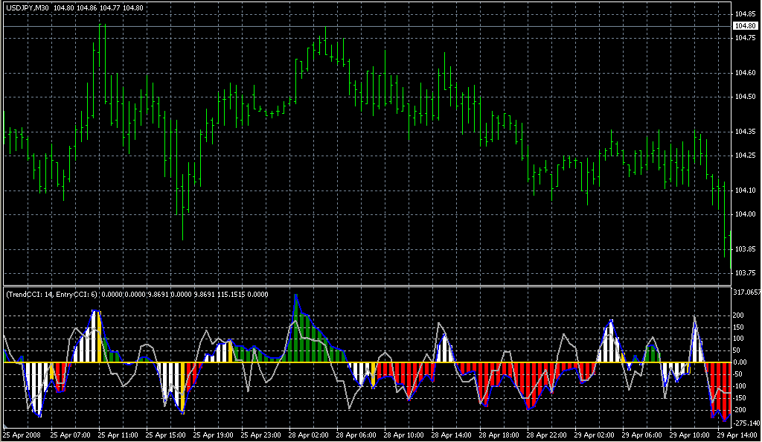Select the 25 Apr 15:00 time marker
This screenshot has width=762, height=442.
(x=164, y=435)
